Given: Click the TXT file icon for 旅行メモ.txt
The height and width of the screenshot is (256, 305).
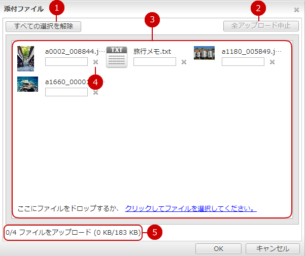Looking at the screenshot, I should point(117,57).
